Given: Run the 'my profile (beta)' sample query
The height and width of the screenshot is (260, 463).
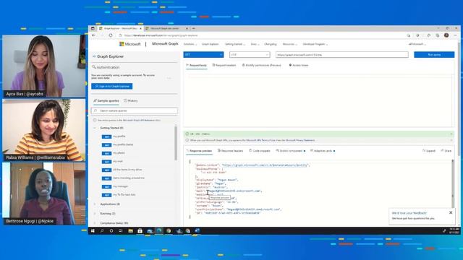Looking at the screenshot, I should pyautogui.click(x=123, y=144).
